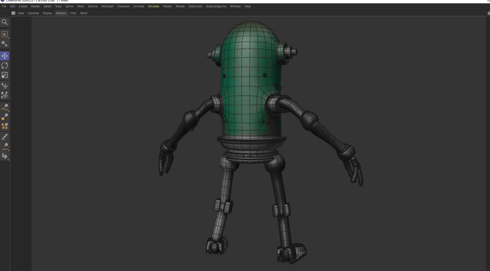
Task: Open the highlighted Simulate menu
Action: tap(154, 6)
